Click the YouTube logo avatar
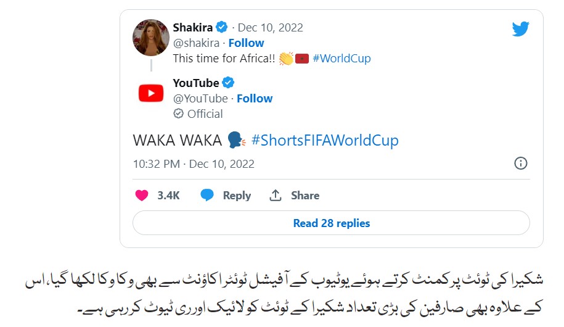564x327 pixels. click(151, 93)
